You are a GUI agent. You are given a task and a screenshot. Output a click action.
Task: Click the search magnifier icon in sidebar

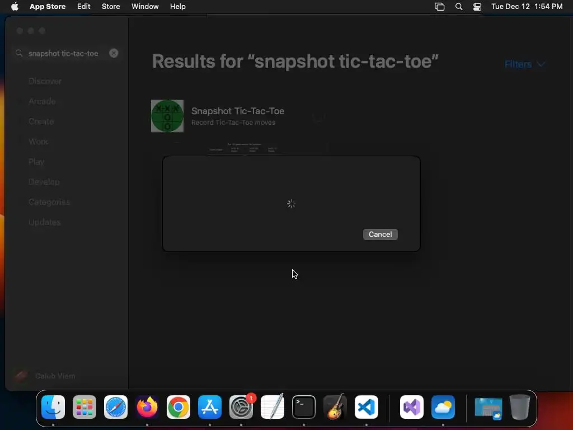coord(19,53)
